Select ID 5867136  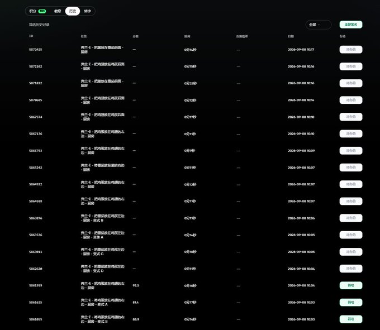click(x=36, y=133)
